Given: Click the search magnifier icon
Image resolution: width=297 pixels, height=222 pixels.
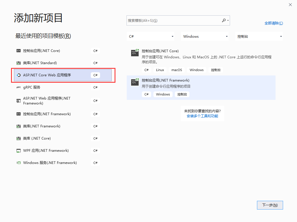Looking at the screenshot, I should pos(224,20).
